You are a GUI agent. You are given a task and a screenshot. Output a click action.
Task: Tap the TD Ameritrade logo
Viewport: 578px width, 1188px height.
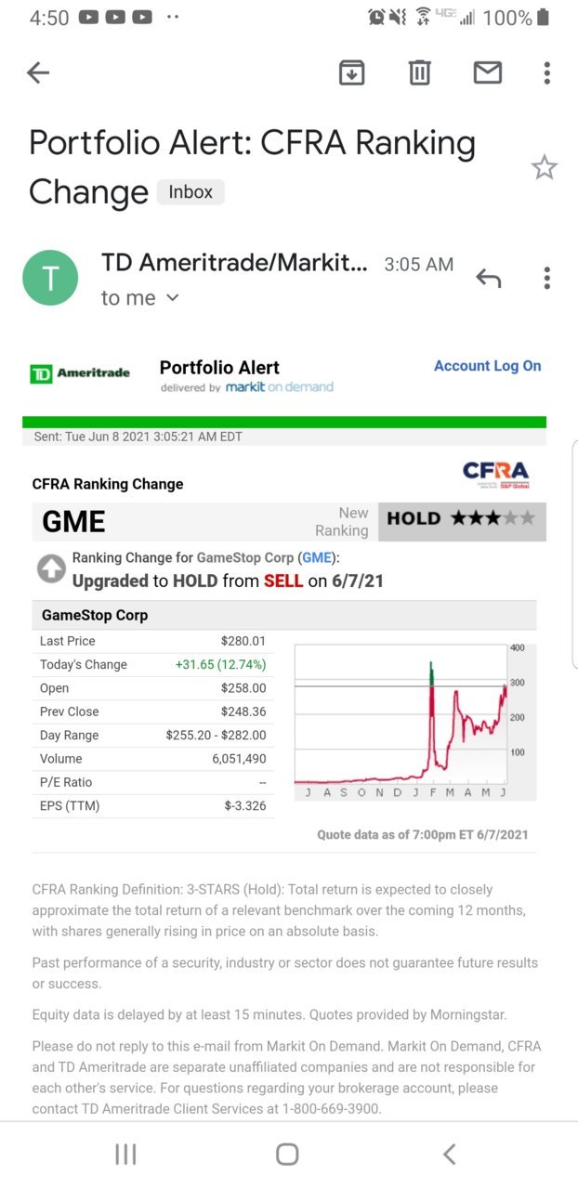click(x=80, y=373)
